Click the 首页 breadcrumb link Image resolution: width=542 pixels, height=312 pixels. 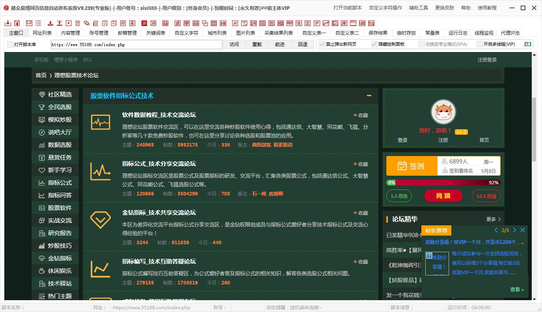41,75
